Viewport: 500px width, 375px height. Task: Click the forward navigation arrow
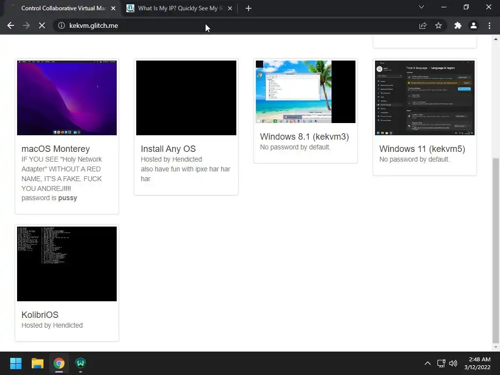[x=26, y=25]
